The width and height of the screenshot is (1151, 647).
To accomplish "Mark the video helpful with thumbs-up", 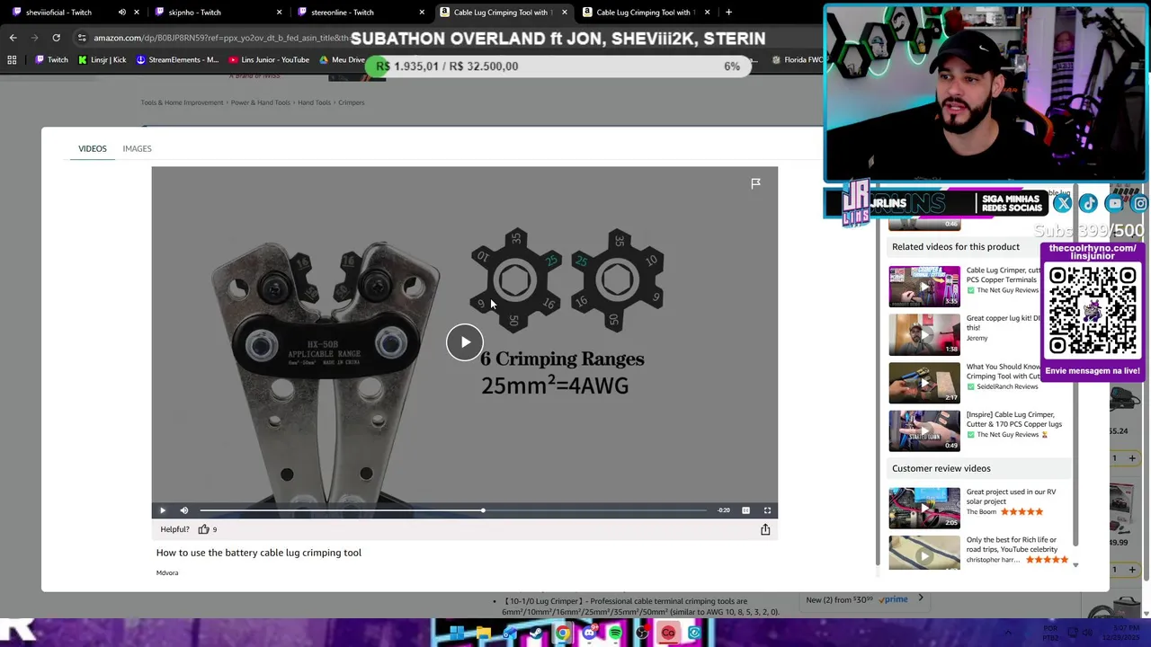I will 203,529.
